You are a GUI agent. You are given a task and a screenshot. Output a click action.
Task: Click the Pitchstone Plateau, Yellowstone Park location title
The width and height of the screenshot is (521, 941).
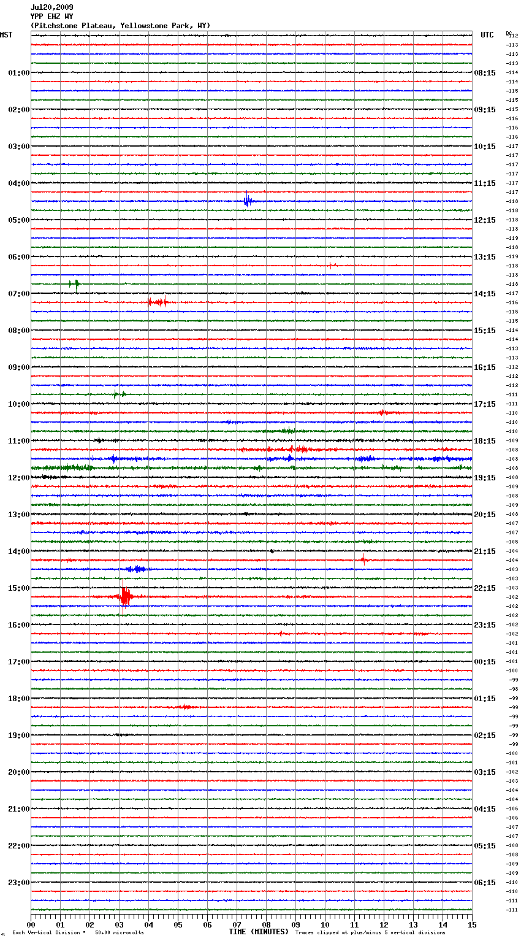[120, 26]
